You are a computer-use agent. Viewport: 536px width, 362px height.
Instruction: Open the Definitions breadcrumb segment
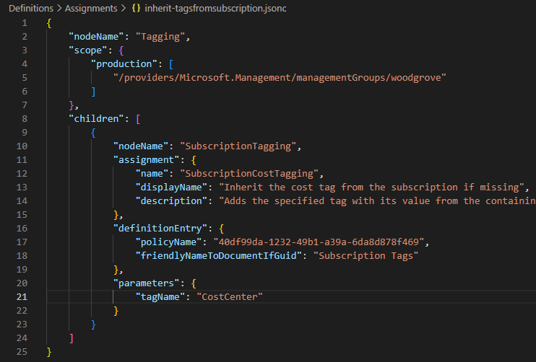[x=31, y=8]
